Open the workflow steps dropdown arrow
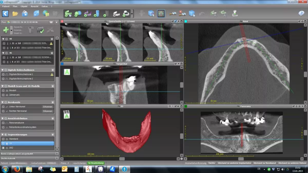308x173 pixels. tap(132, 14)
